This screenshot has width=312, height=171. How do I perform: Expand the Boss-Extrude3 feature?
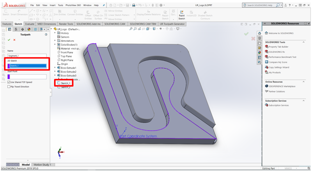pos(55,75)
